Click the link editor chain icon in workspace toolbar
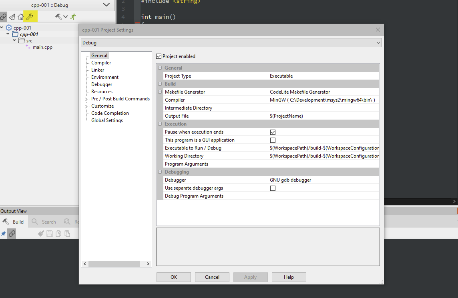 point(3,17)
